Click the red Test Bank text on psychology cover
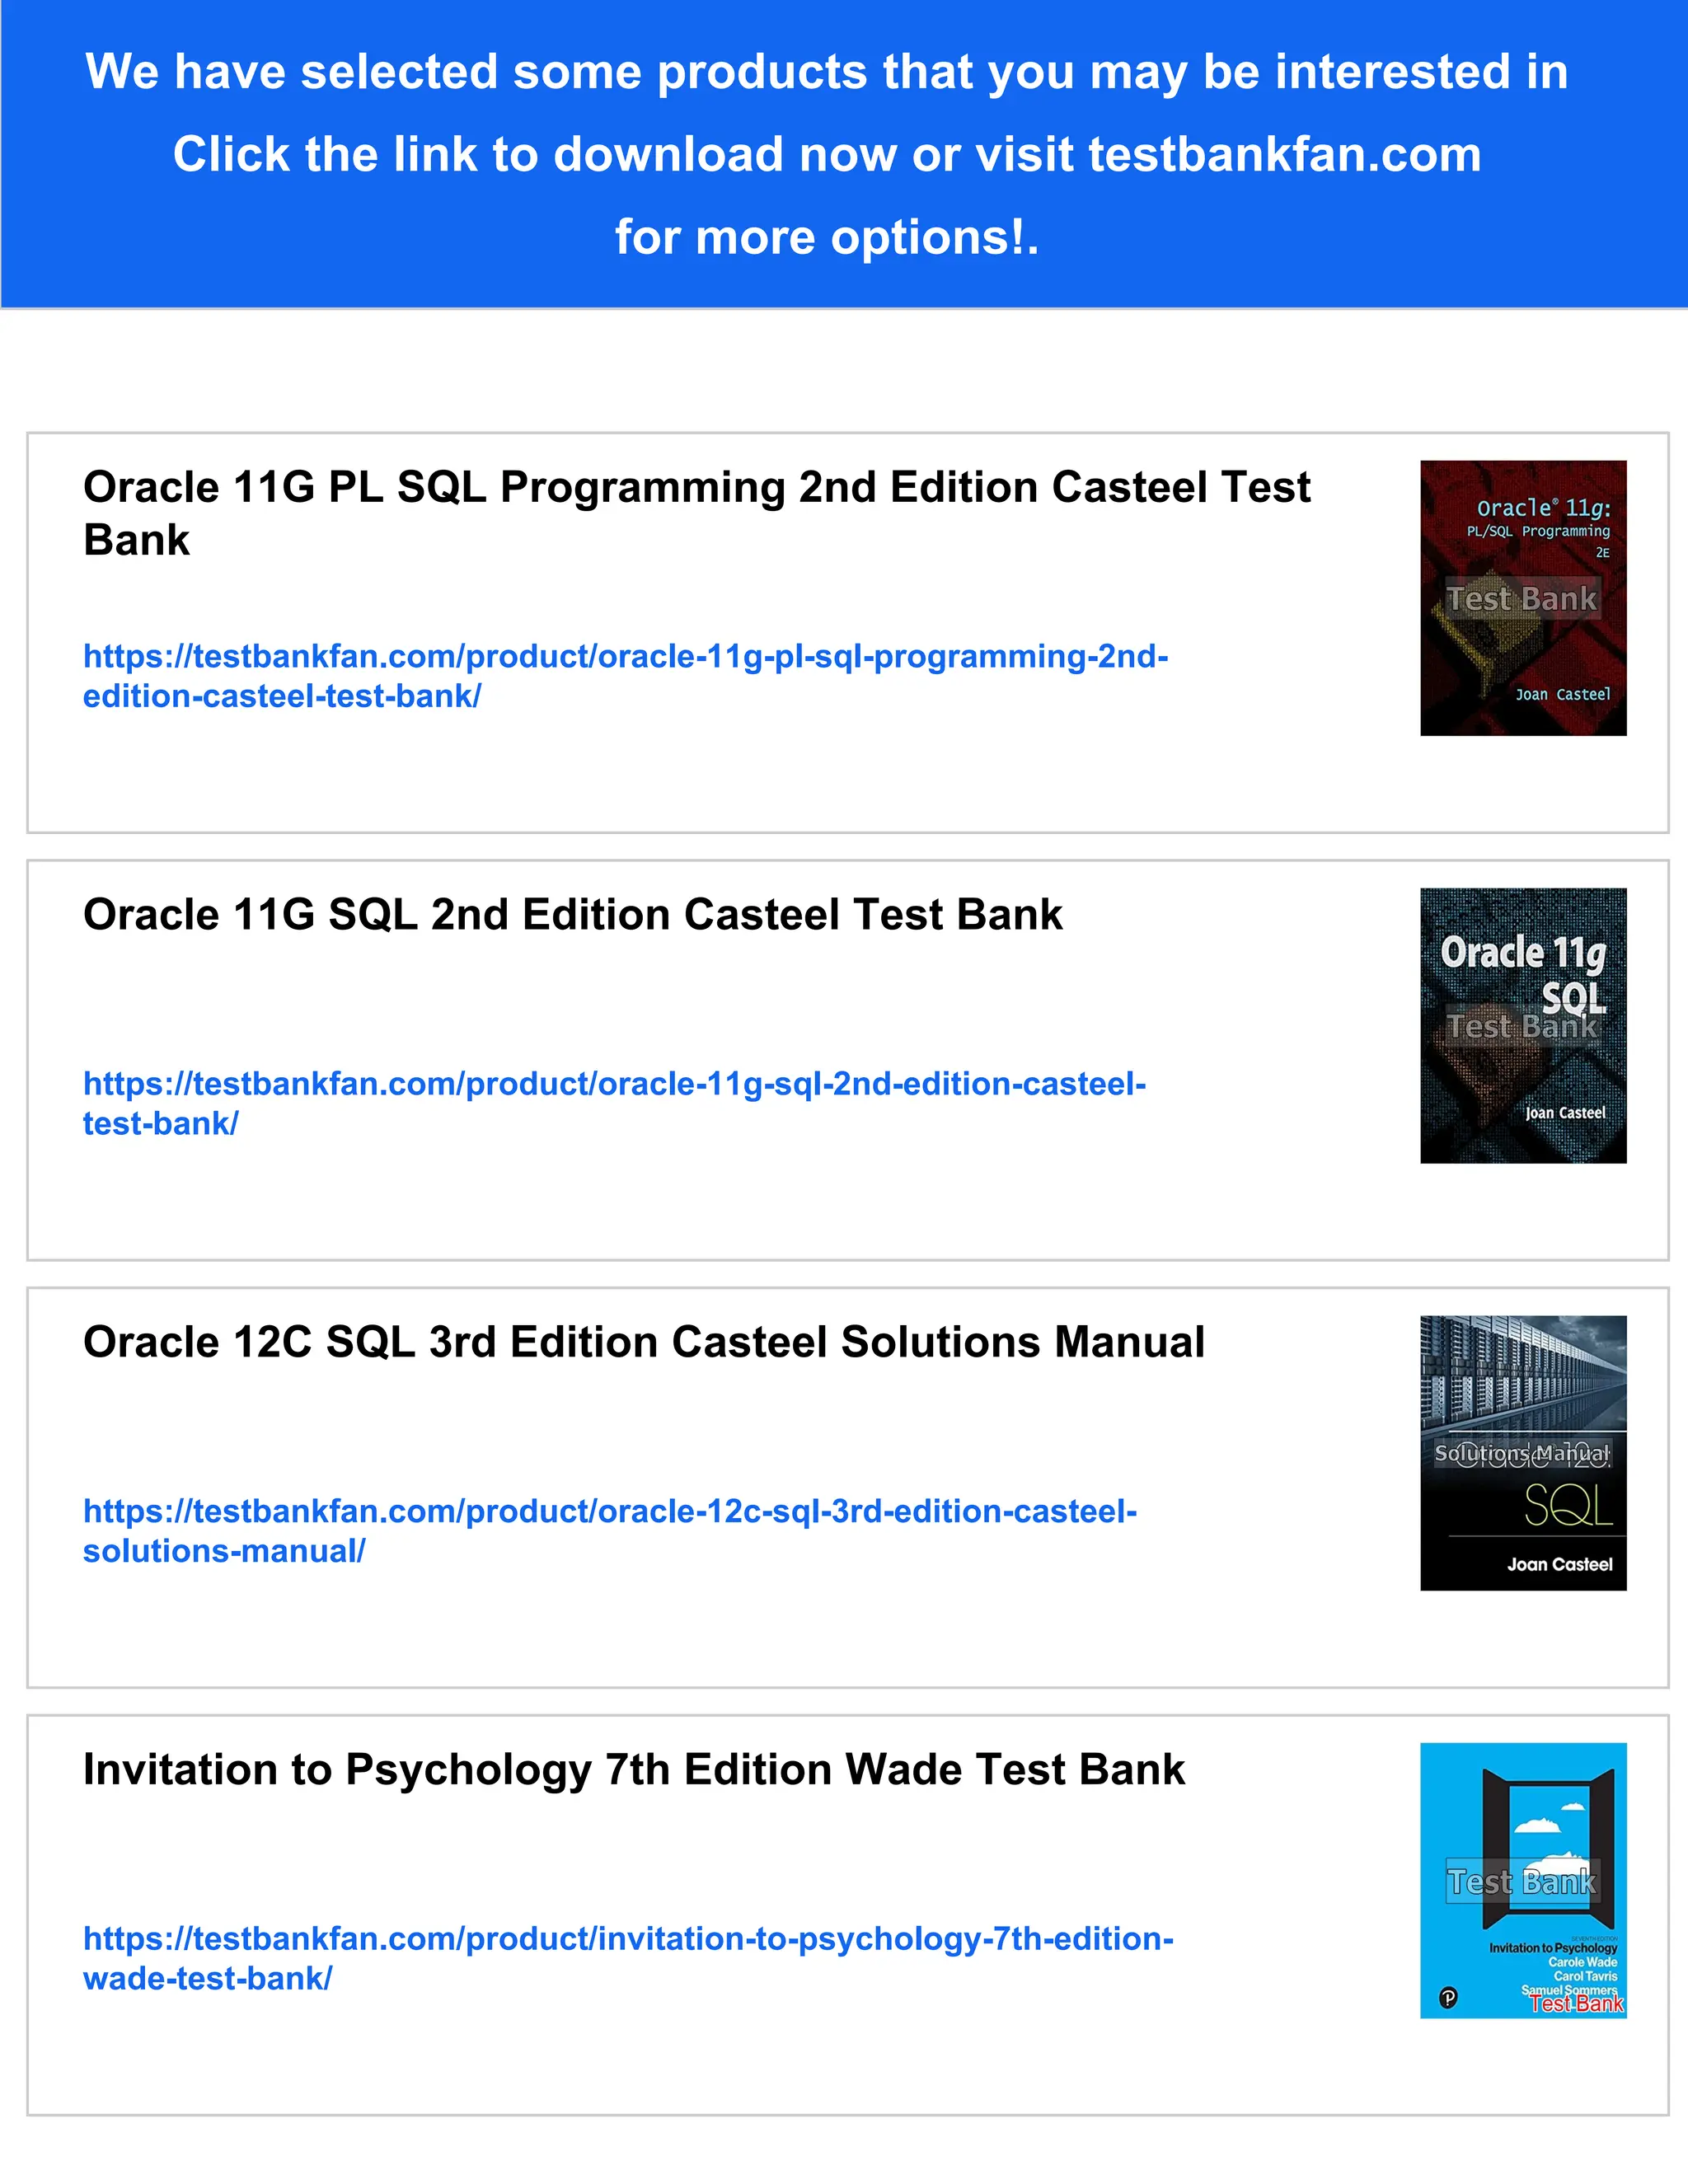This screenshot has height=2184, width=1688. pyautogui.click(x=1576, y=2004)
